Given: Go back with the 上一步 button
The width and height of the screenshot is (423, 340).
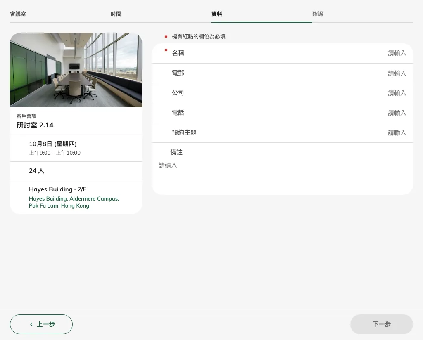Looking at the screenshot, I should coord(41,324).
